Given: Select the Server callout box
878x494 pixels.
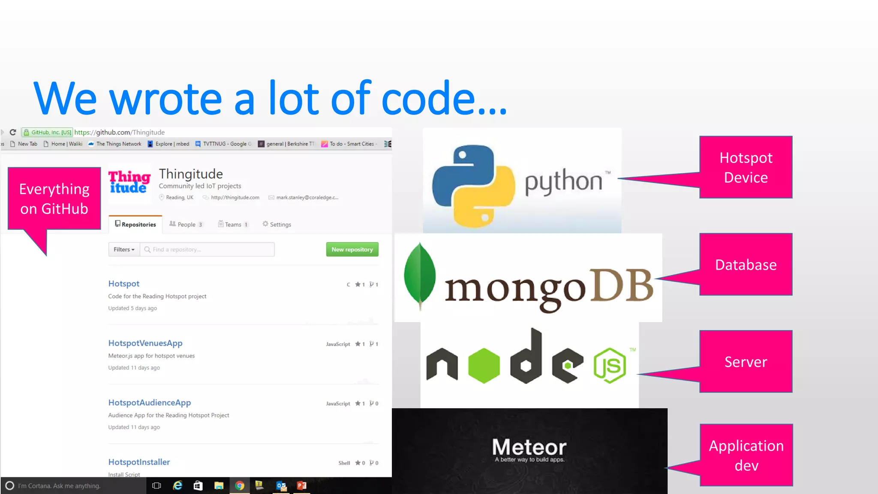Looking at the screenshot, I should coord(746,361).
